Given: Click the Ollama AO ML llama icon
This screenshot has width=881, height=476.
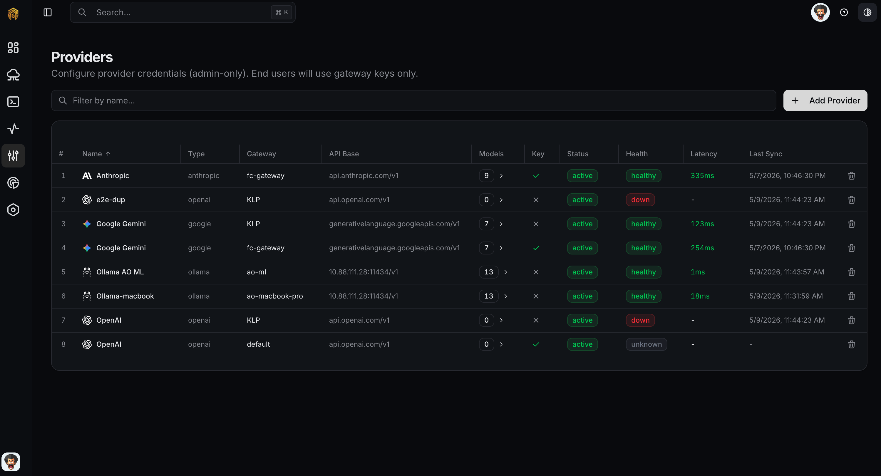Looking at the screenshot, I should 87,272.
